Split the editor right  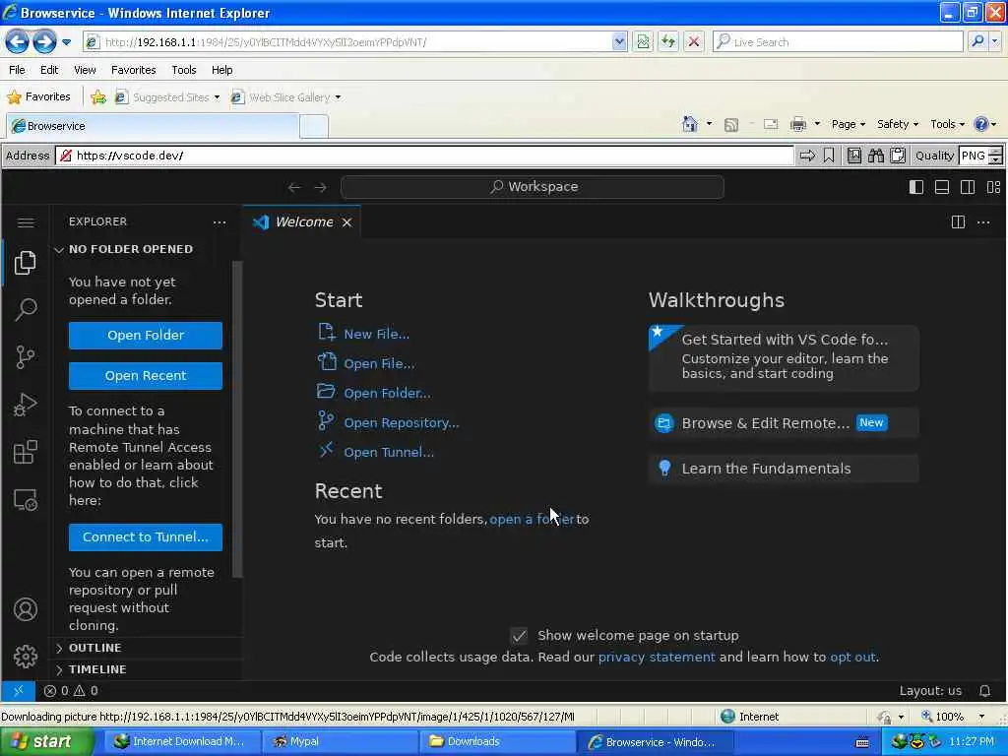[958, 221]
